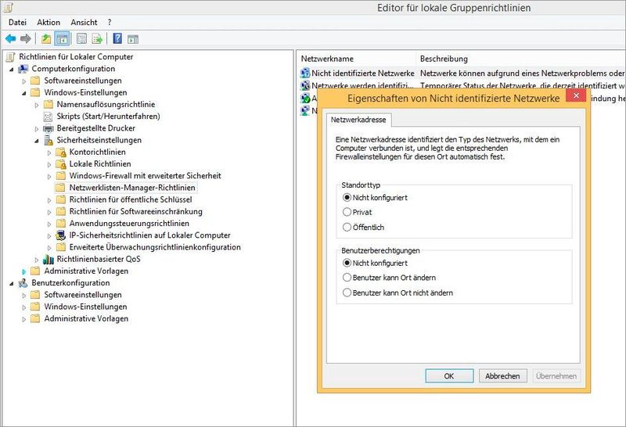Viewport: 626px width, 427px height.
Task: Collapse the Computerkonfiguration node
Action: click(12, 70)
